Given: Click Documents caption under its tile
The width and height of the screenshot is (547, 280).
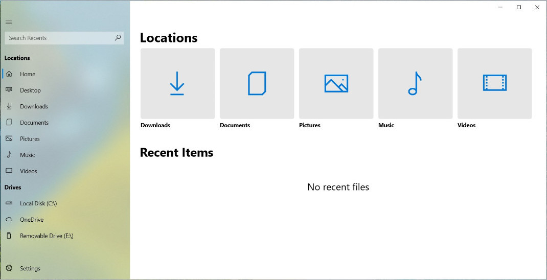Looking at the screenshot, I should coord(235,125).
